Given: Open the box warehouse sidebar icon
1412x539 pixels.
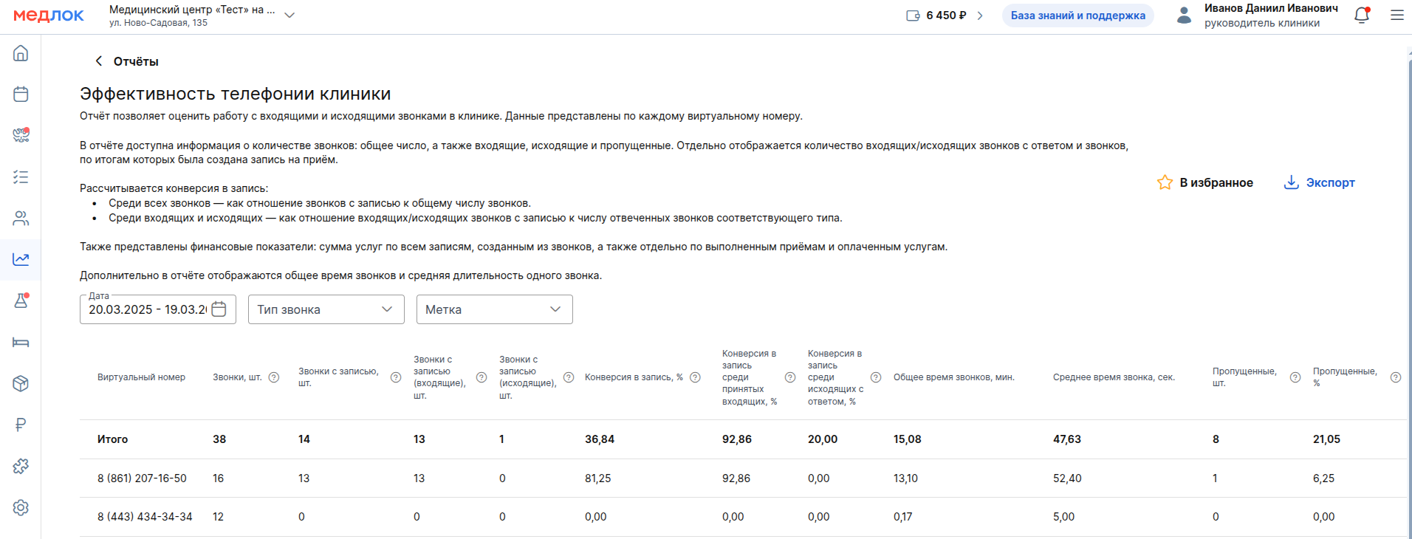Looking at the screenshot, I should pos(21,383).
